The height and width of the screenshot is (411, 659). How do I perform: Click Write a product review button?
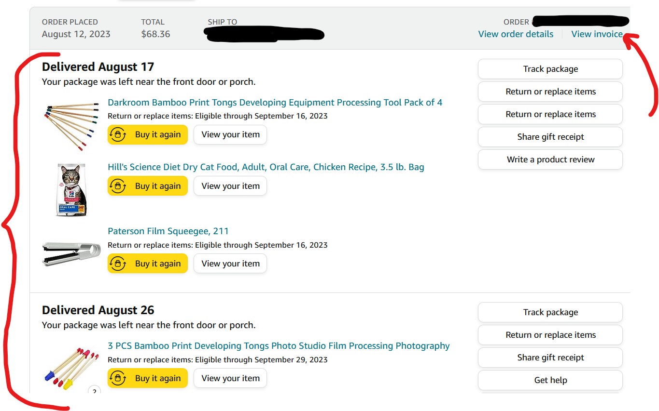[x=550, y=159]
